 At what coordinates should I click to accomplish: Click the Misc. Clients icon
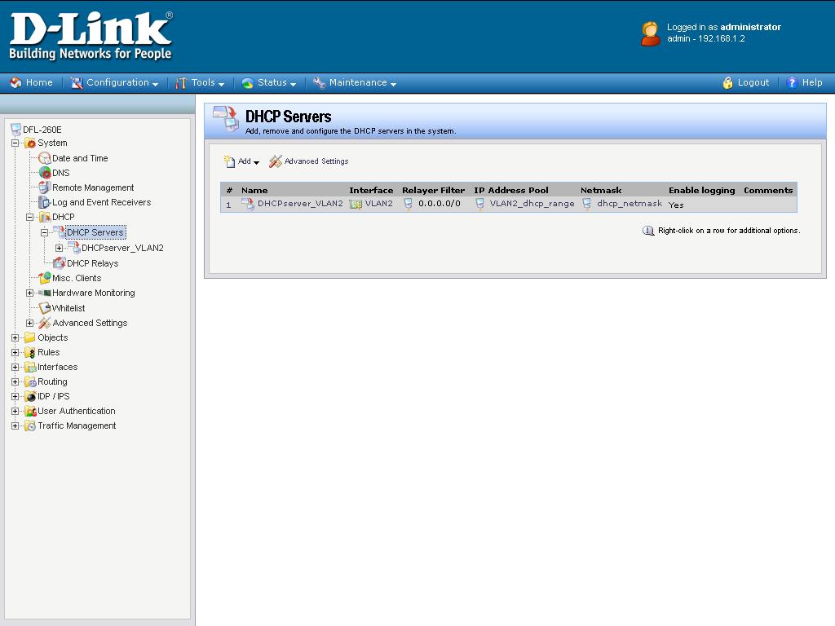click(45, 278)
